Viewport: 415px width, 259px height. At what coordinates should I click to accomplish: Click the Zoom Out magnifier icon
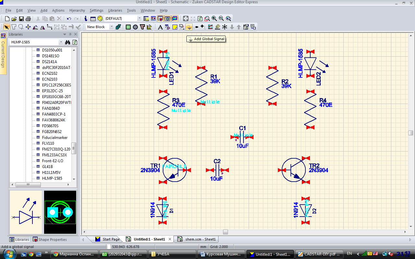click(221, 19)
